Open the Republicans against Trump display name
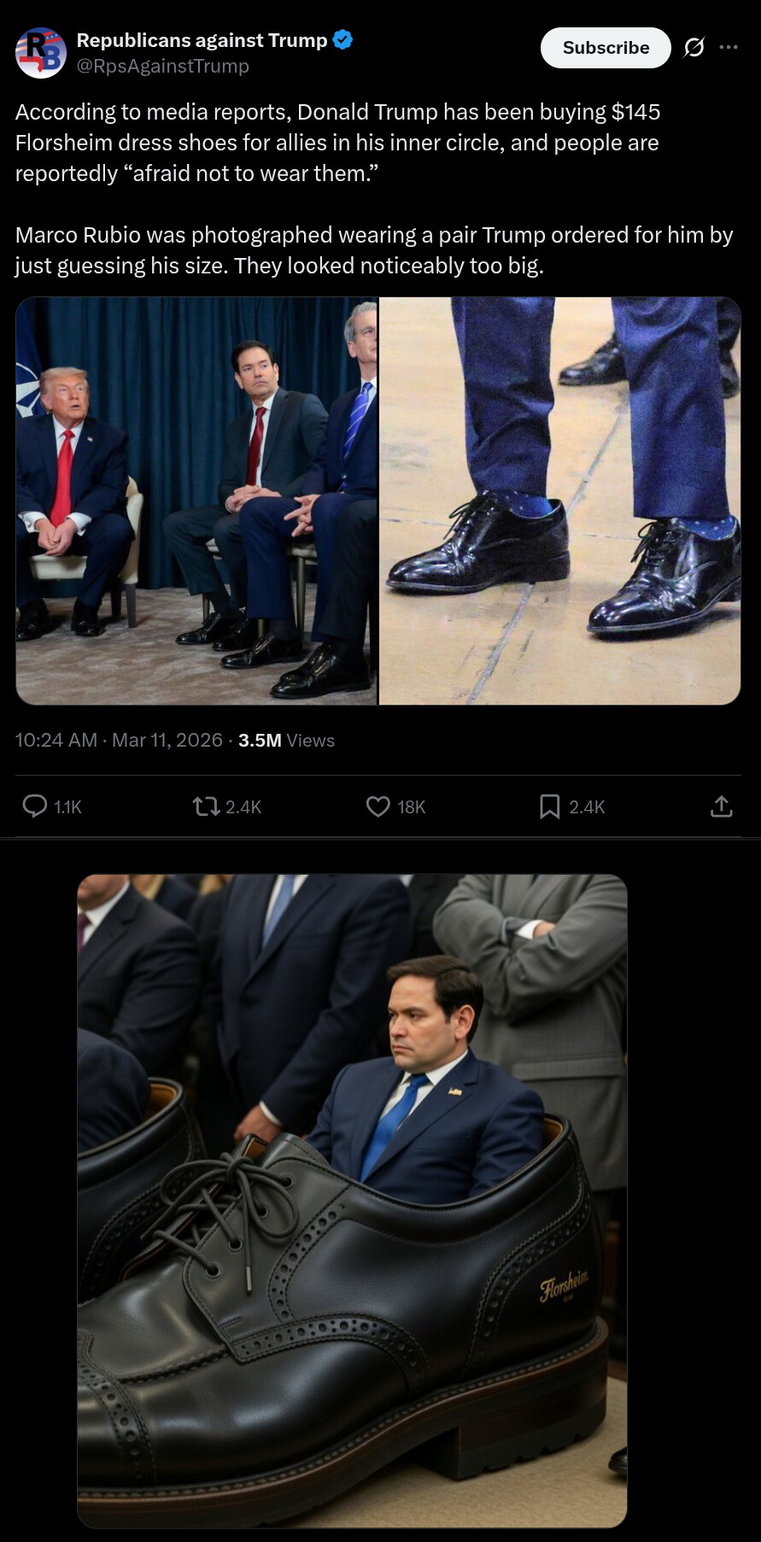Screen dimensions: 761x1542 click(x=202, y=40)
